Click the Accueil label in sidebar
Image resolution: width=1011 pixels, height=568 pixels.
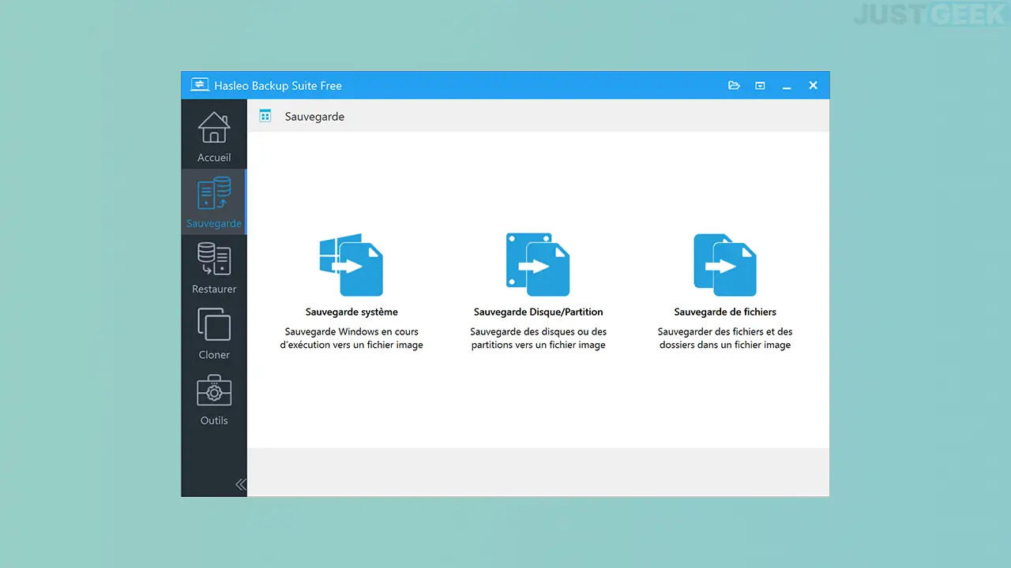(214, 158)
